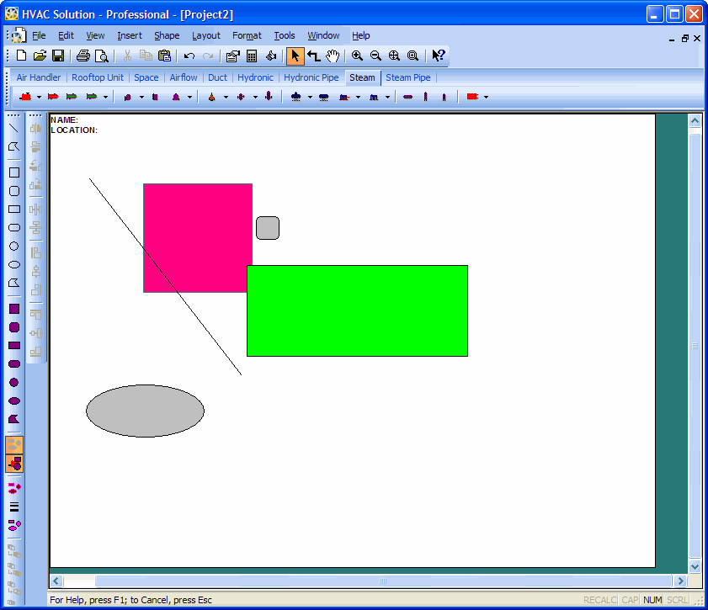Switch to the Air Handler tab

coord(39,77)
